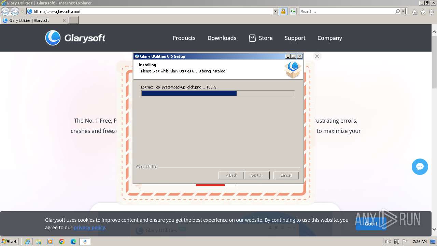Click the search magnifier icon
437x246 pixels.
(397, 11)
